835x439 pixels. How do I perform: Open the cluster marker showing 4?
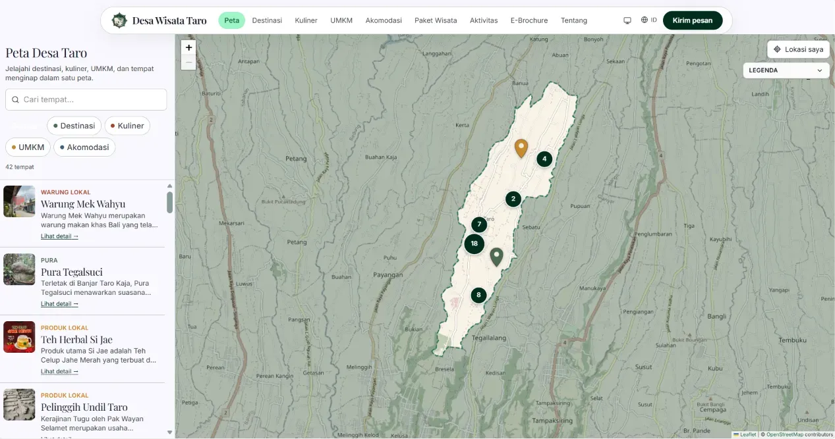[x=544, y=159]
